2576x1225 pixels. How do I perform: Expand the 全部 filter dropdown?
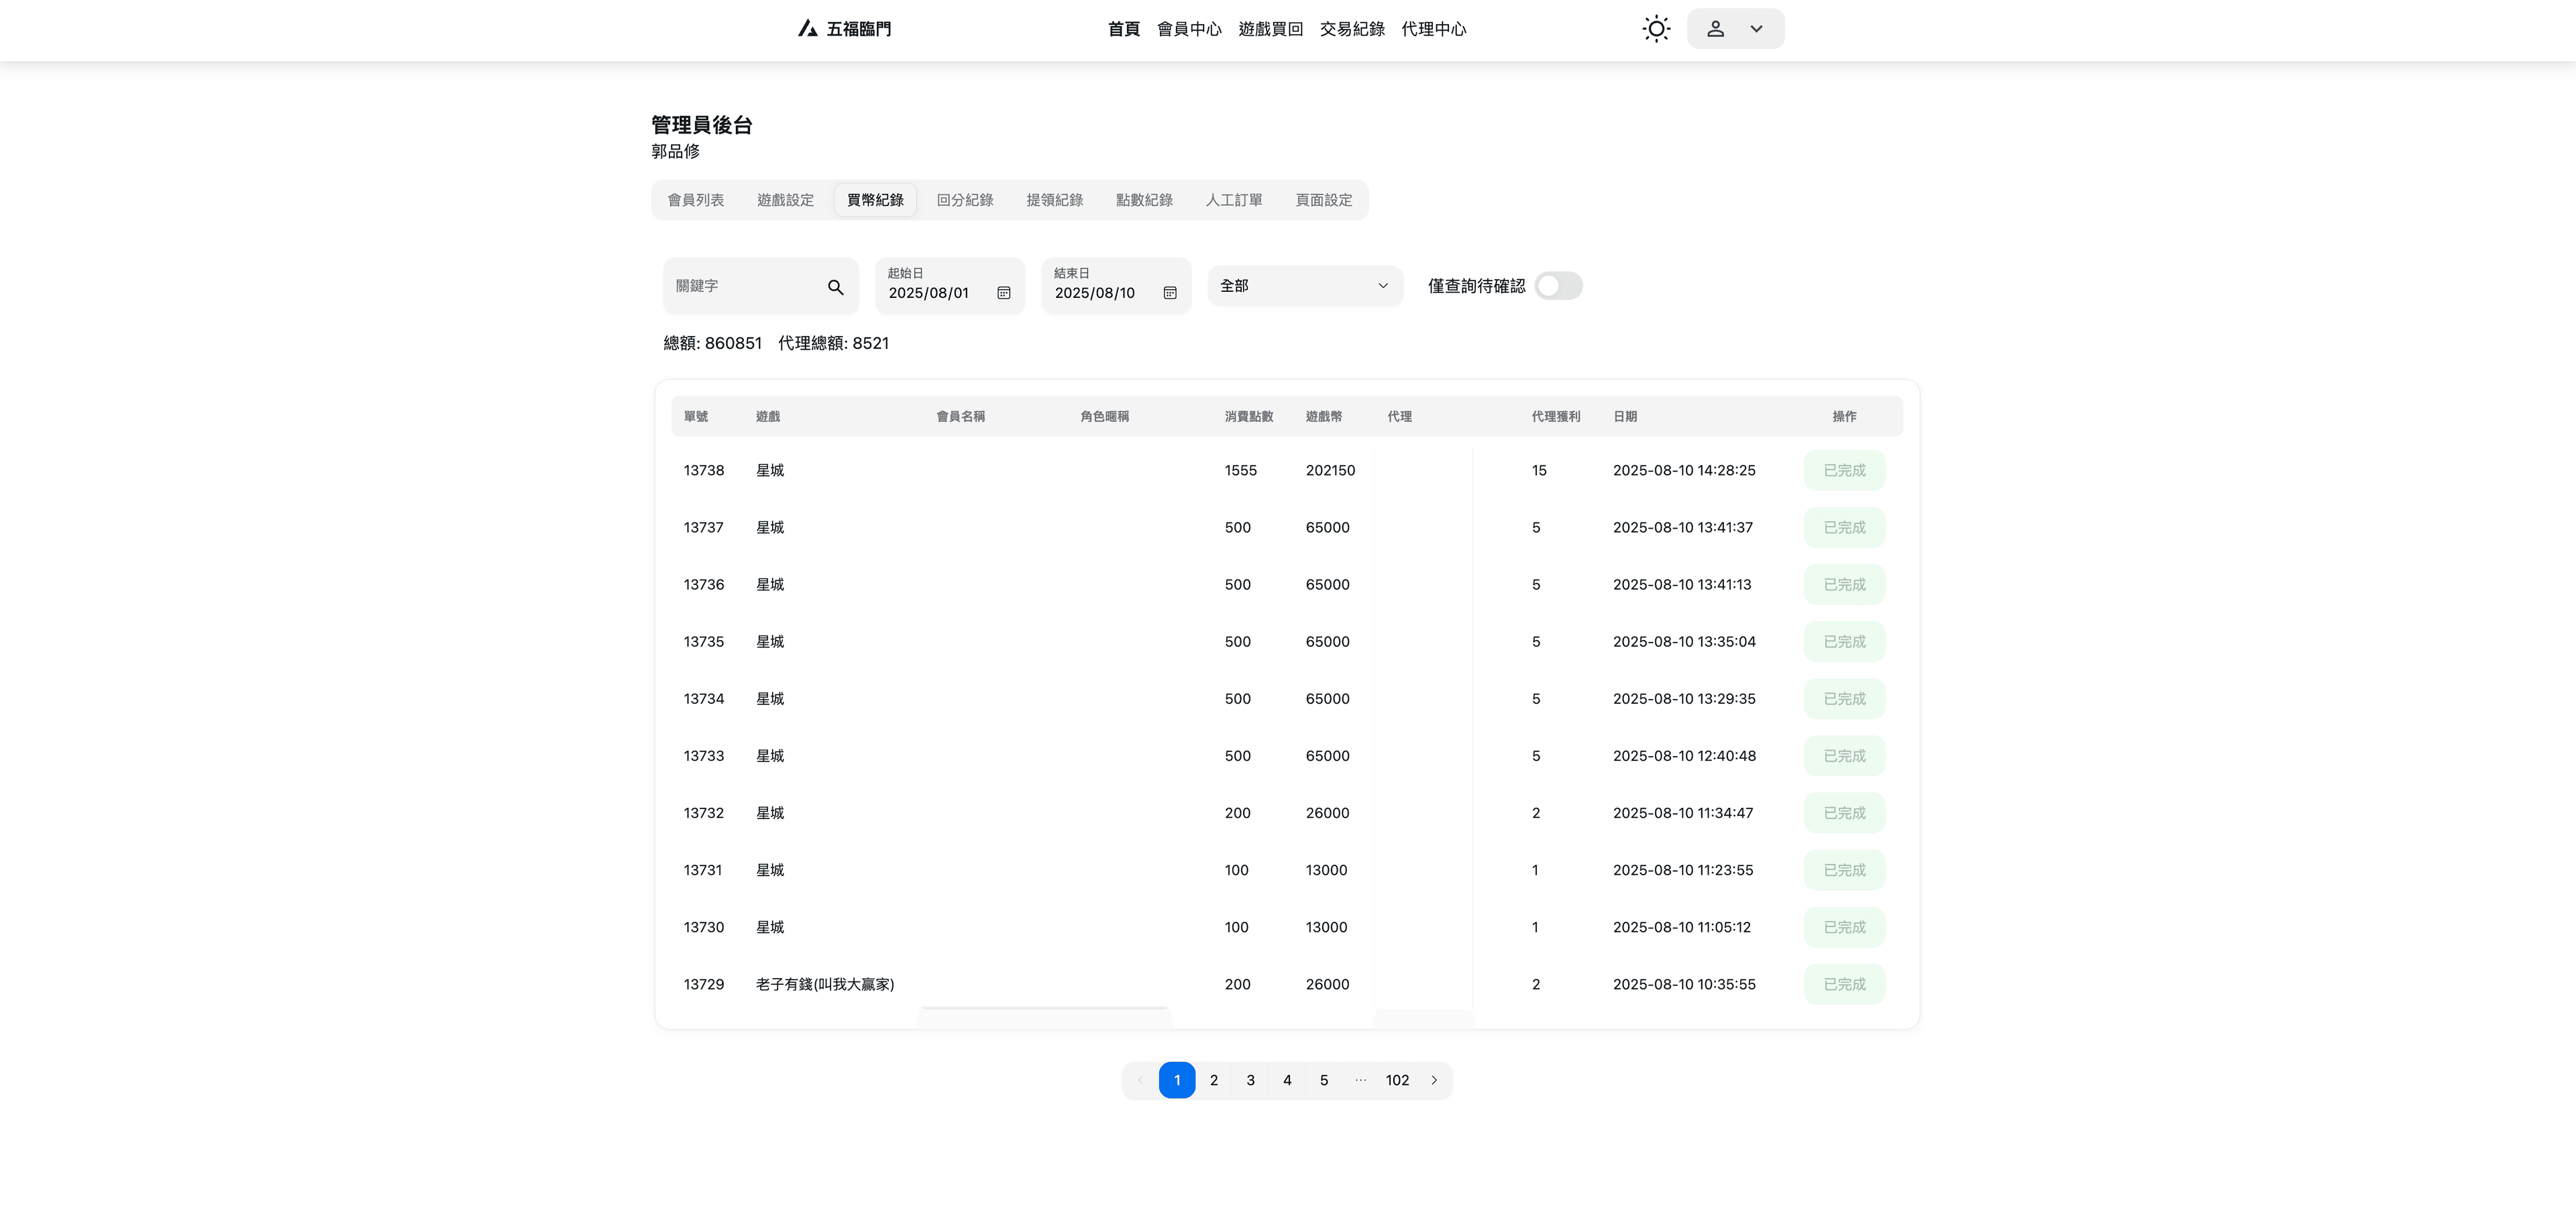pos(1305,286)
